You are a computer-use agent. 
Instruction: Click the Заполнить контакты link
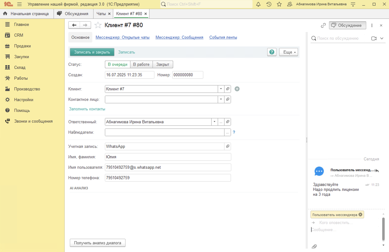87,109
